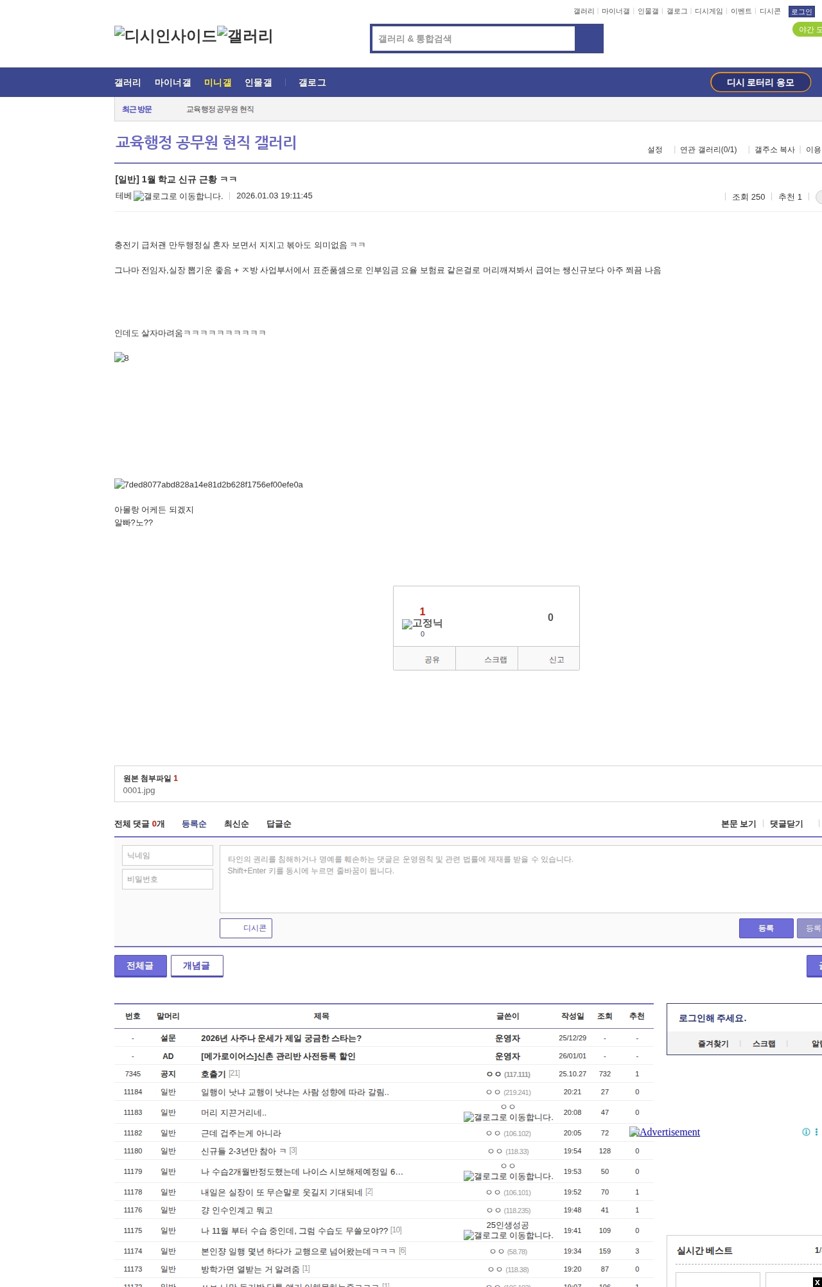The height and width of the screenshot is (1287, 822).
Task: Open the attached file 0001.jpg
Action: (x=139, y=790)
